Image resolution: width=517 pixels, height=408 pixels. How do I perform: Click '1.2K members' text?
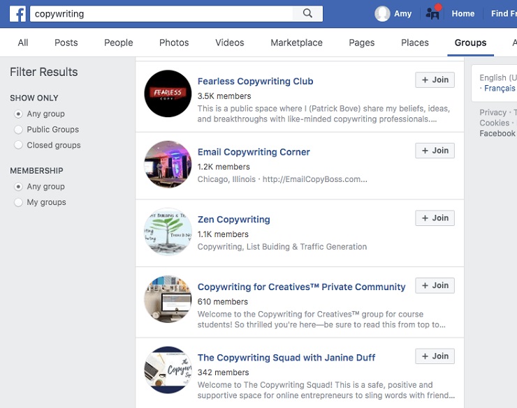pyautogui.click(x=224, y=167)
